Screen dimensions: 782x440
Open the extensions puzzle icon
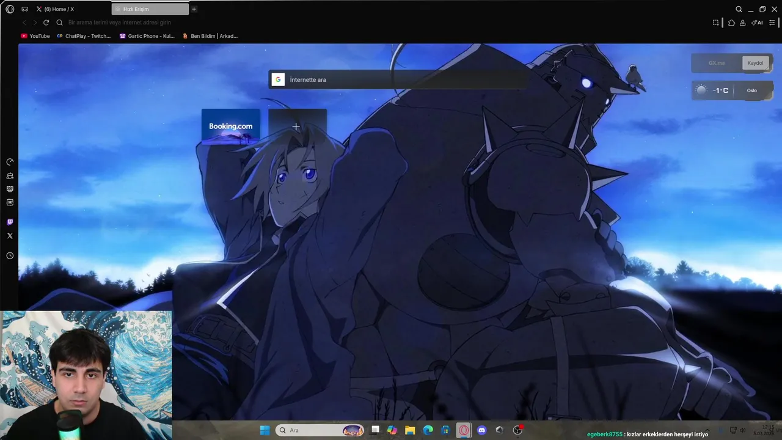click(x=731, y=23)
